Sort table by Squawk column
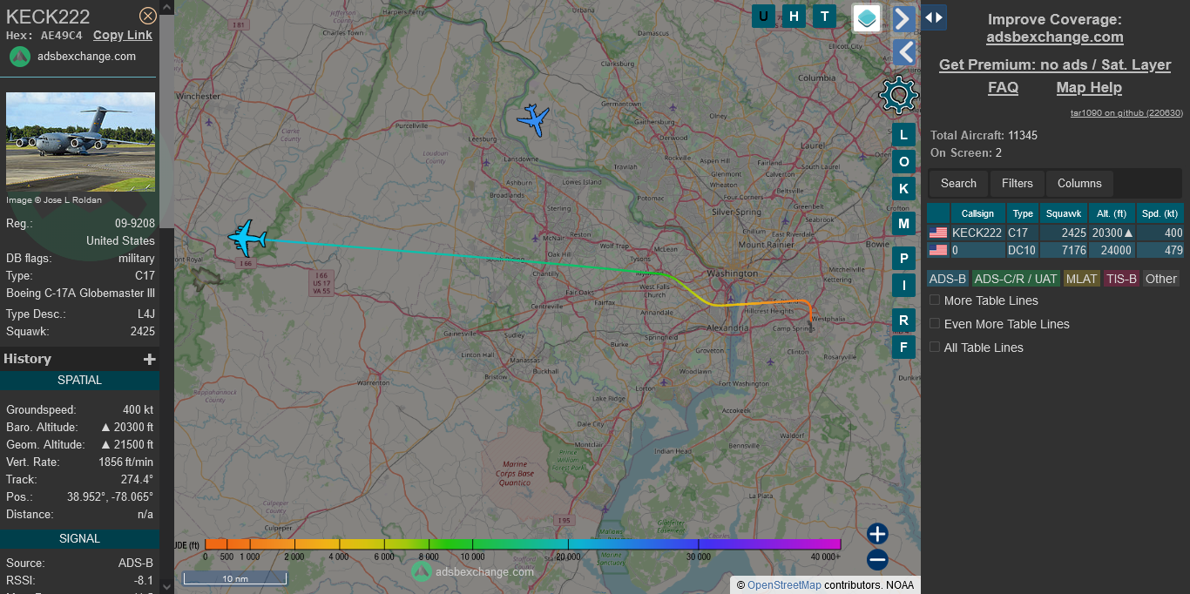1190x594 pixels. (1063, 213)
